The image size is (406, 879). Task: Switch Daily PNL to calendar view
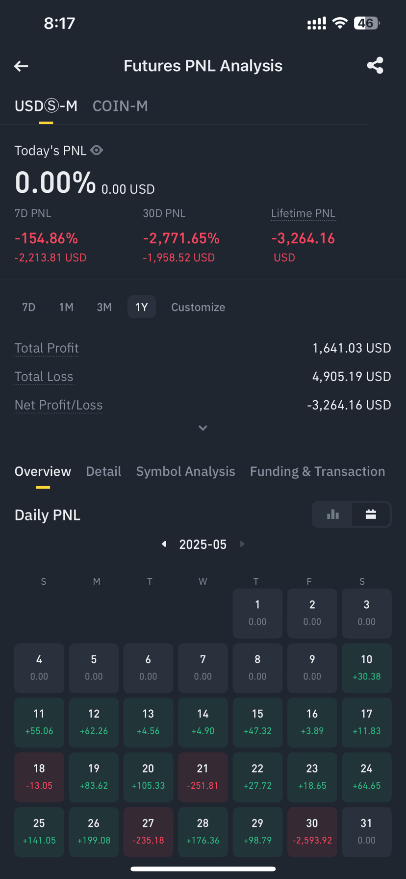(x=371, y=515)
